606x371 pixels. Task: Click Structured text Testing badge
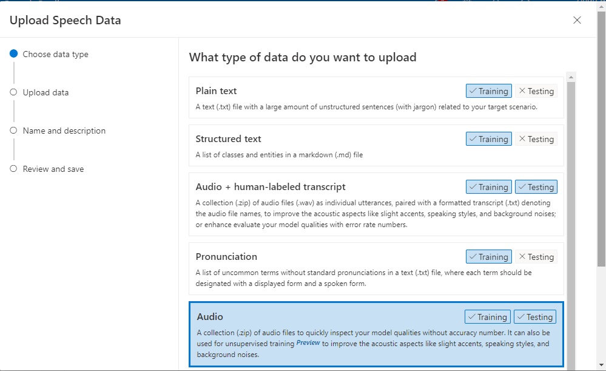(536, 139)
